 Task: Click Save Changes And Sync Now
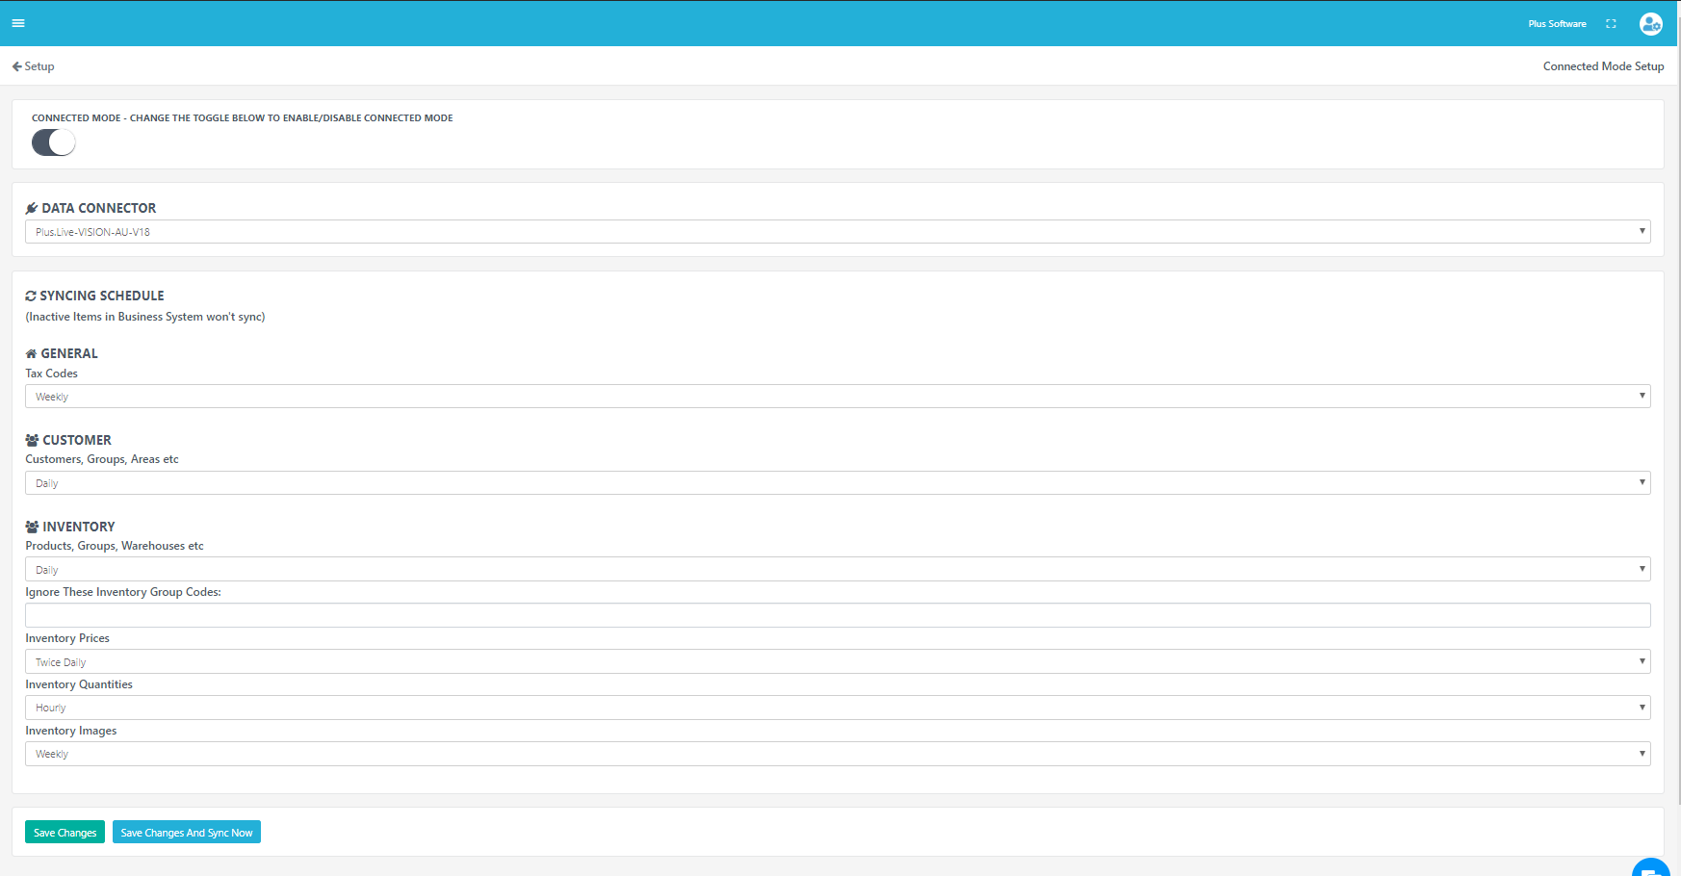[187, 833]
